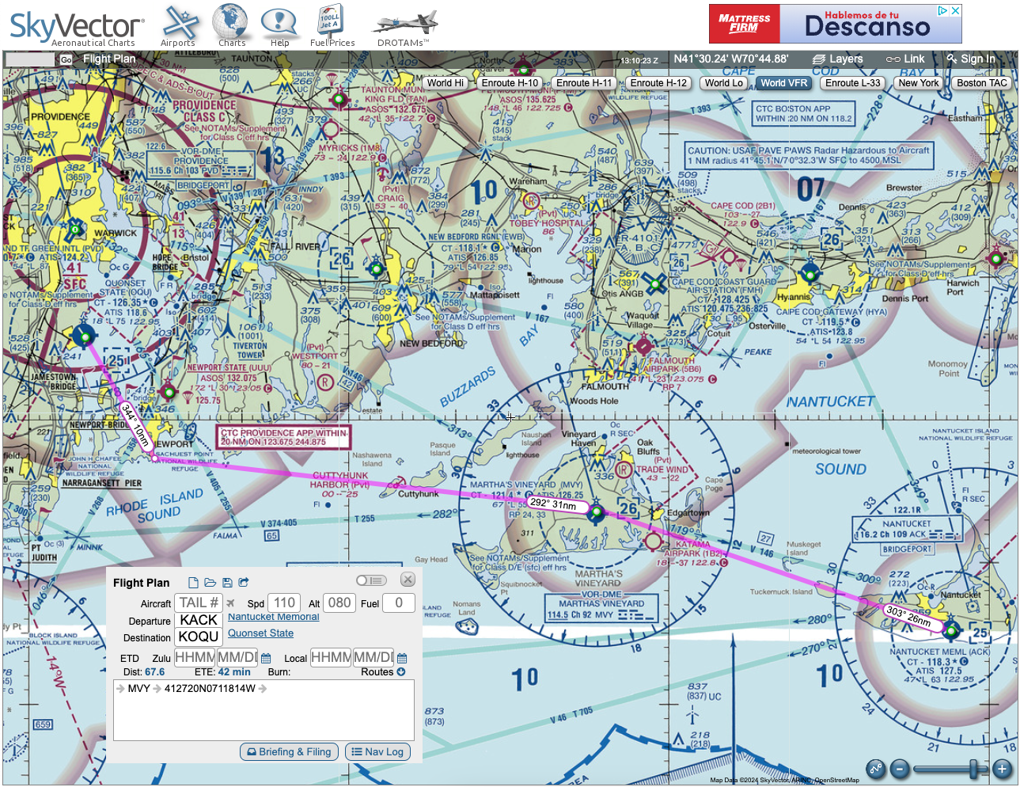Open the Airports page
The image size is (1020, 787).
[179, 26]
